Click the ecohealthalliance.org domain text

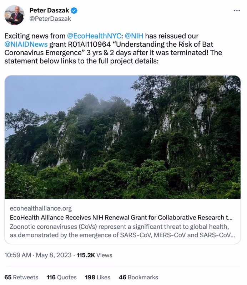click(41, 208)
